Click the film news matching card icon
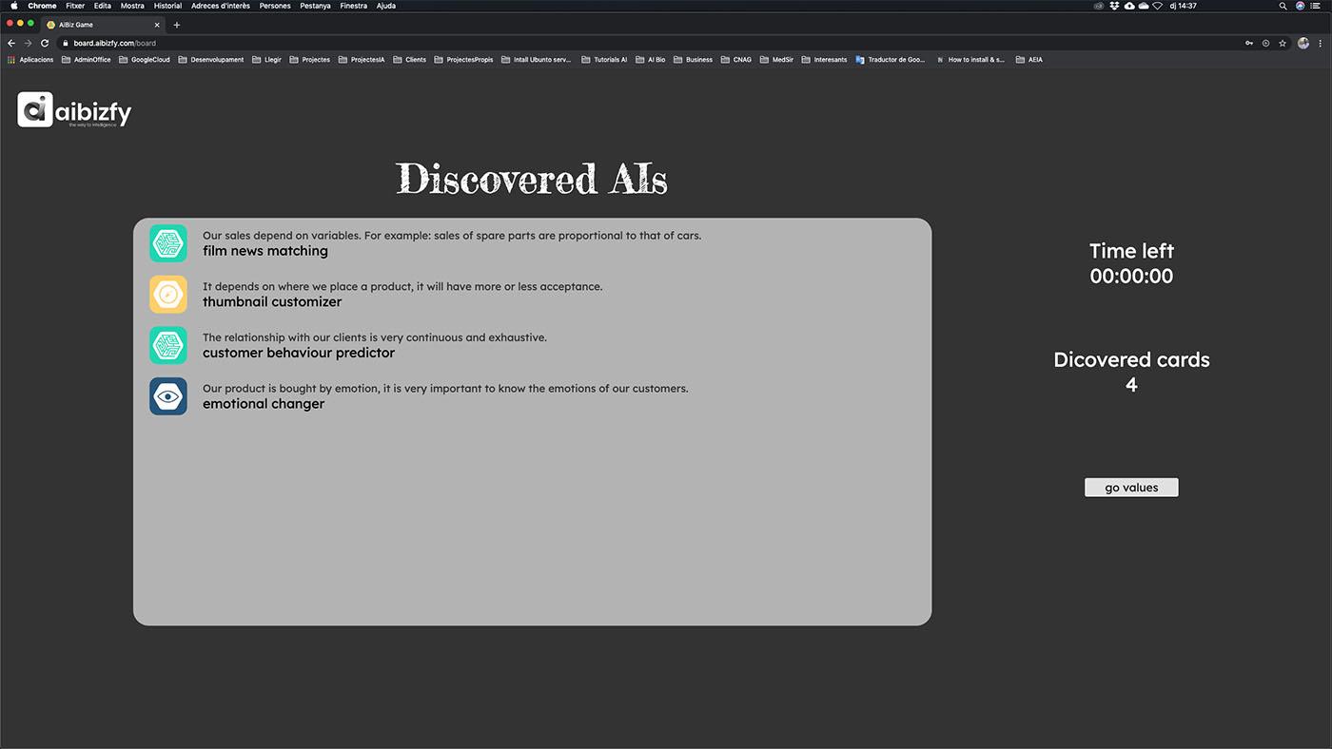Screen dimensions: 1332x749 click(168, 243)
